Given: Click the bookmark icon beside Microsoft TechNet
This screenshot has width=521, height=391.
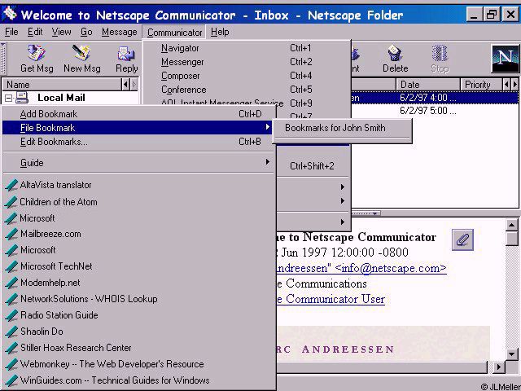Looking at the screenshot, I should (x=11, y=266).
